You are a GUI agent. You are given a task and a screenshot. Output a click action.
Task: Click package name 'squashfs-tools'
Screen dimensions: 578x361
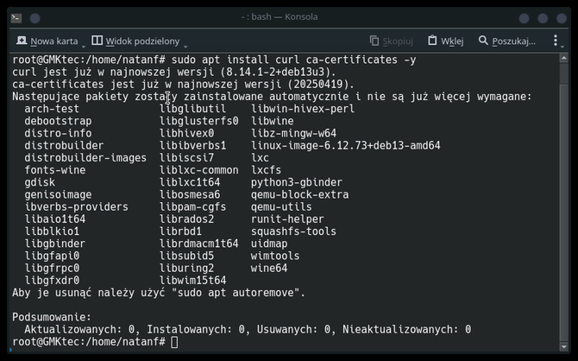(293, 231)
